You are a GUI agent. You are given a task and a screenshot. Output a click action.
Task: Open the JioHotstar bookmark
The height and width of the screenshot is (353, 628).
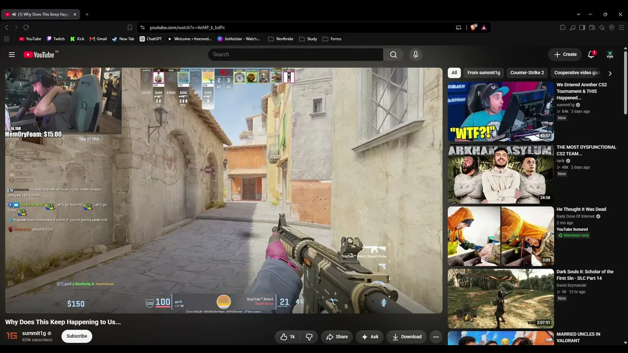(238, 39)
